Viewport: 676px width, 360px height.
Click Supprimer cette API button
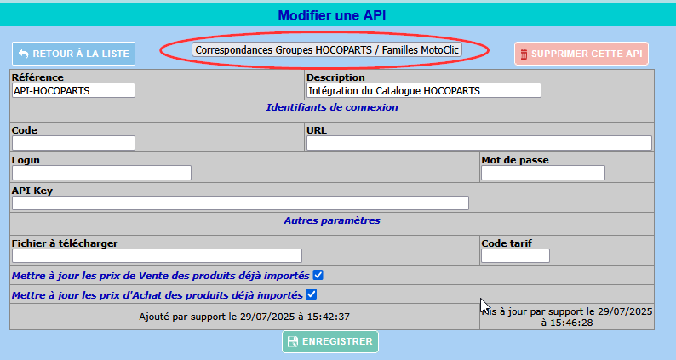pyautogui.click(x=581, y=54)
